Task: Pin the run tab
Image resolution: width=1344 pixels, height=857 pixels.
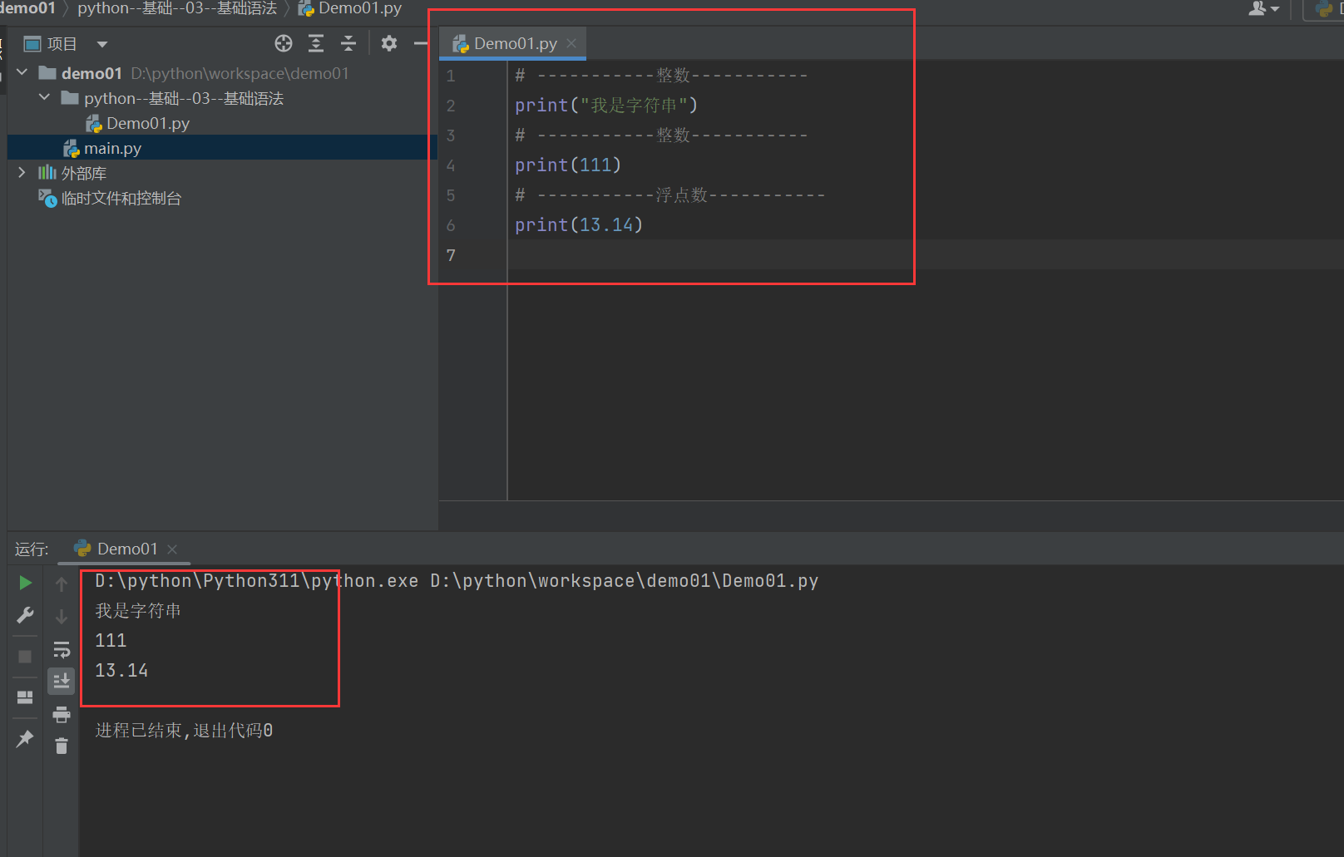Action: pos(25,738)
